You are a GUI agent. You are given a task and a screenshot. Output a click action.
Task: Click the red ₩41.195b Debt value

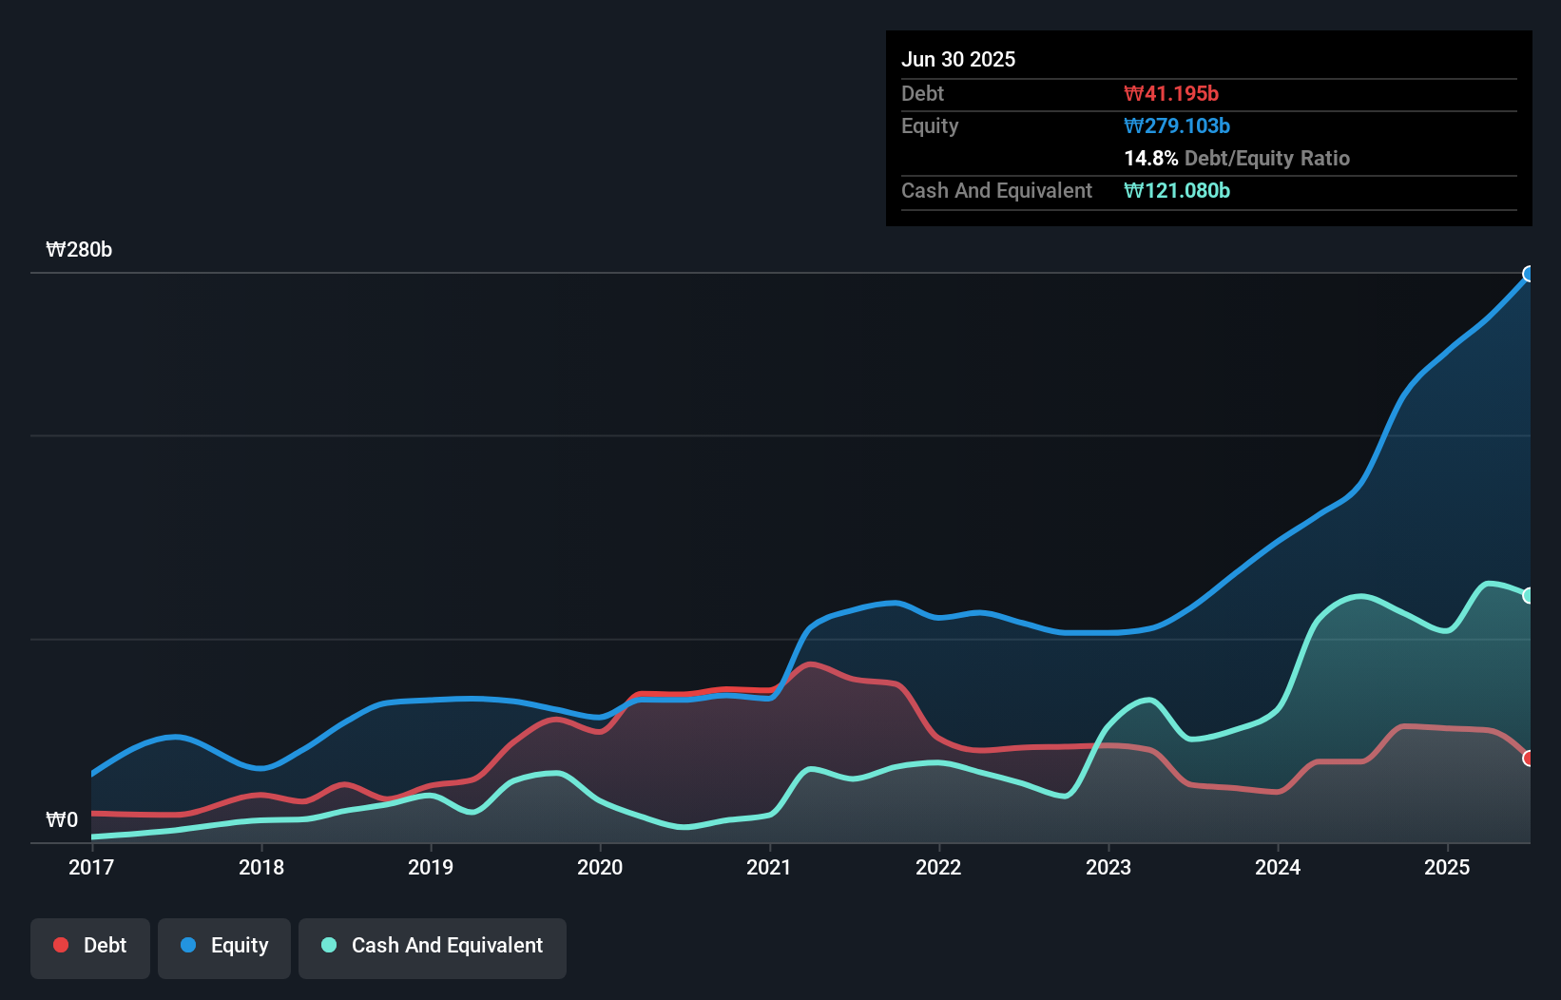pyautogui.click(x=1171, y=94)
